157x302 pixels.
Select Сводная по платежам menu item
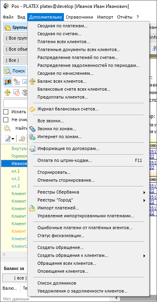[x=88, y=26]
